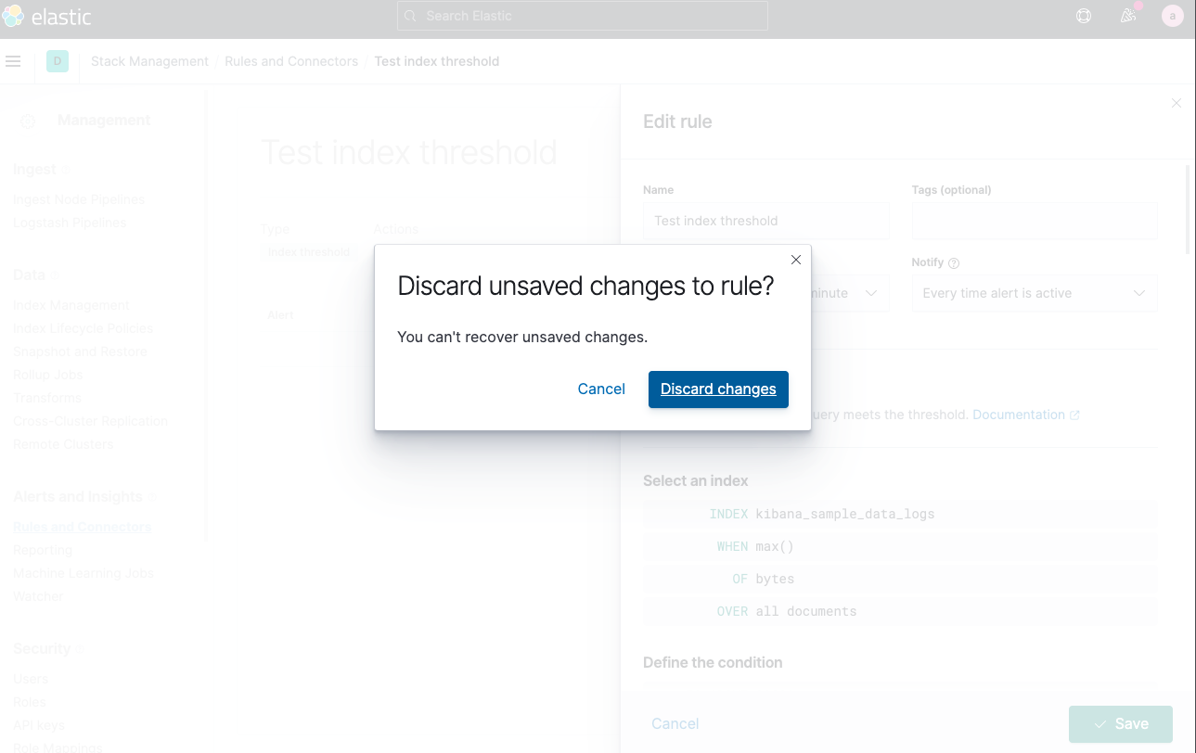Click Rules and Connectors breadcrumb
Image resolution: width=1196 pixels, height=753 pixels.
point(291,61)
